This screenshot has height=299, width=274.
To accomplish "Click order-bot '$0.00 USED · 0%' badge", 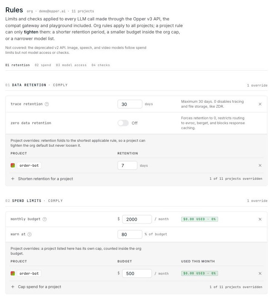I will tap(200, 273).
